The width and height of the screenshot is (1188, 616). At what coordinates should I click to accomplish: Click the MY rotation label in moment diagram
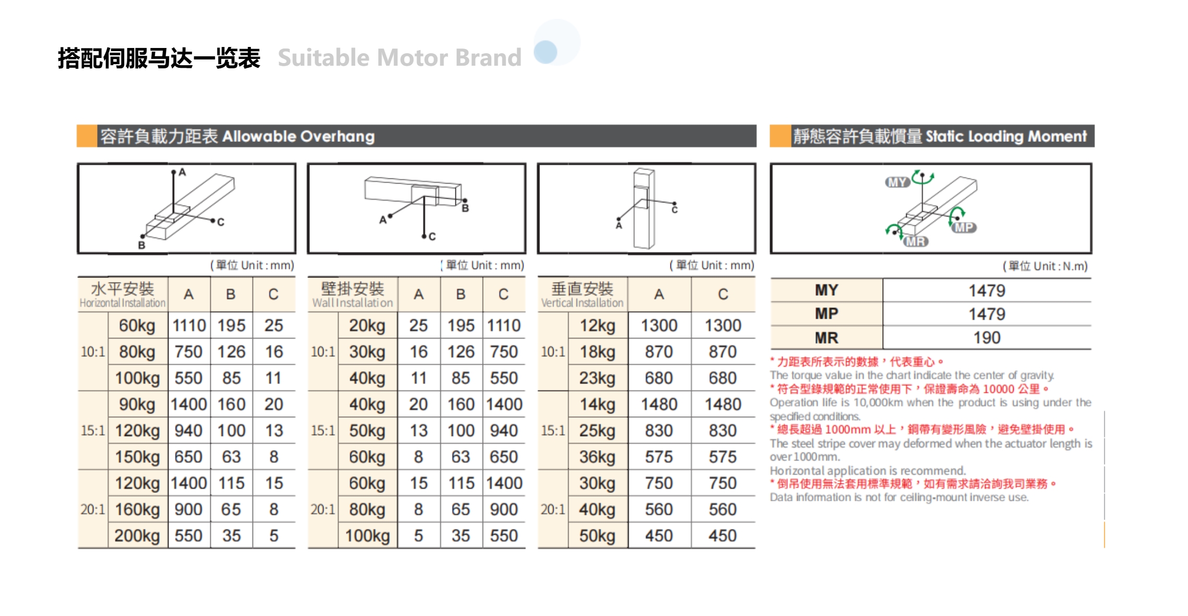pos(897,182)
